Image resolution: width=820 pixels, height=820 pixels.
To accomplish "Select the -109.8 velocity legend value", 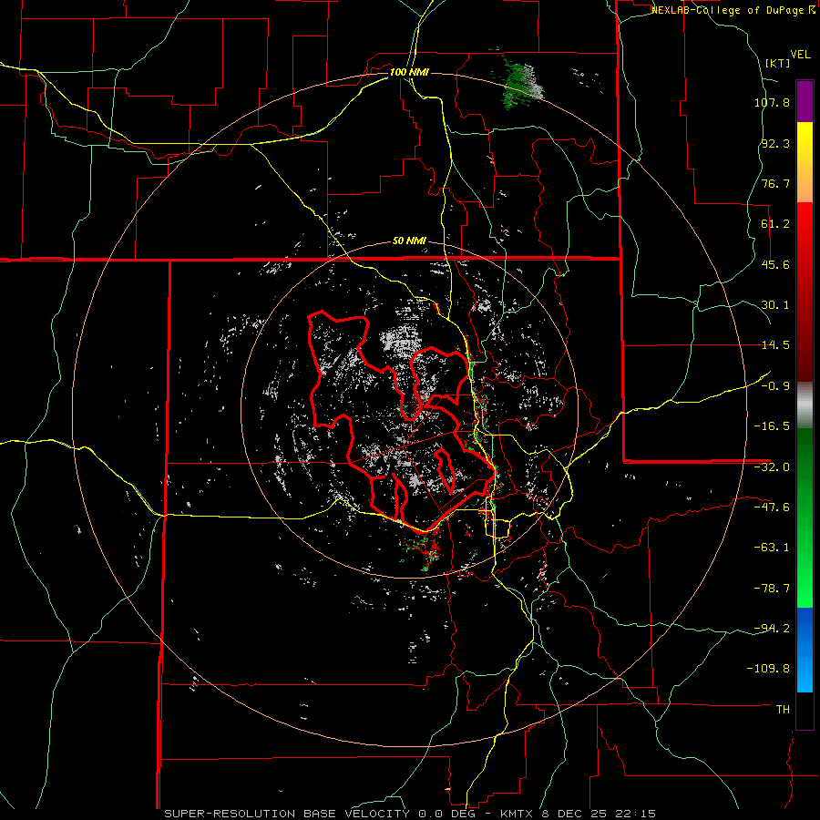I will (x=769, y=669).
